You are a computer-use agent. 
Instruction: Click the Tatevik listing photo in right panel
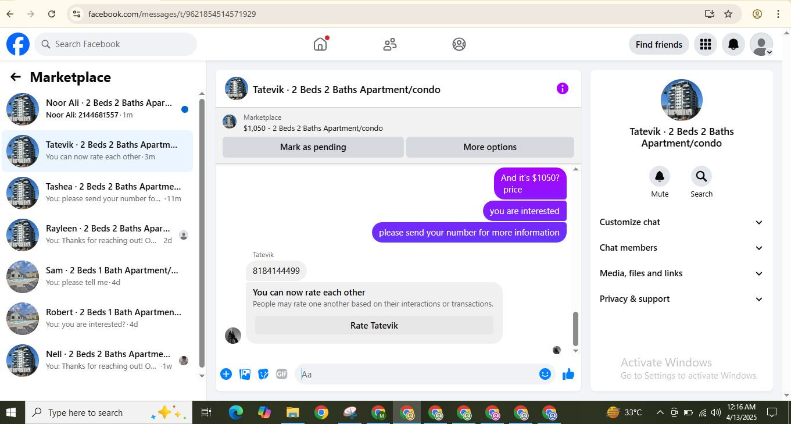click(682, 100)
